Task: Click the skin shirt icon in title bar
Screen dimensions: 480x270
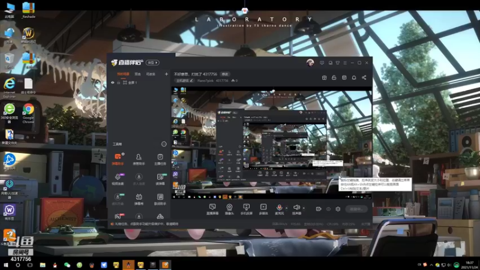Action: coord(338,63)
